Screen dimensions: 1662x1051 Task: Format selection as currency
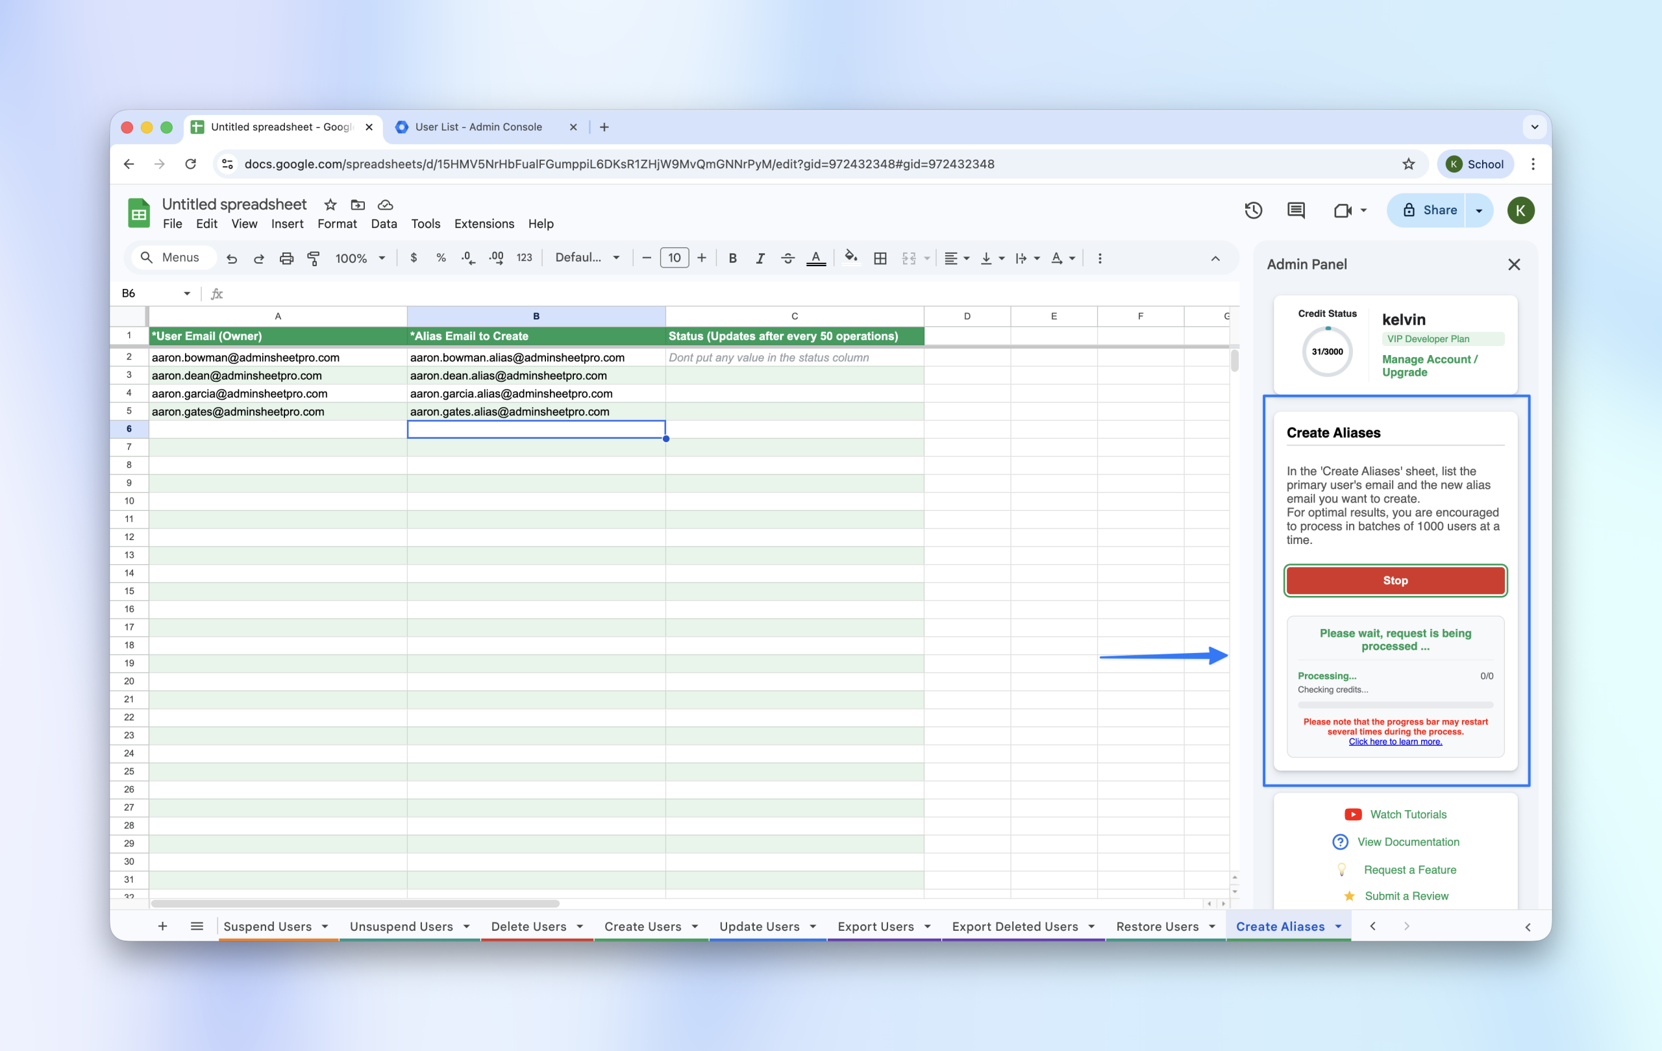coord(414,258)
